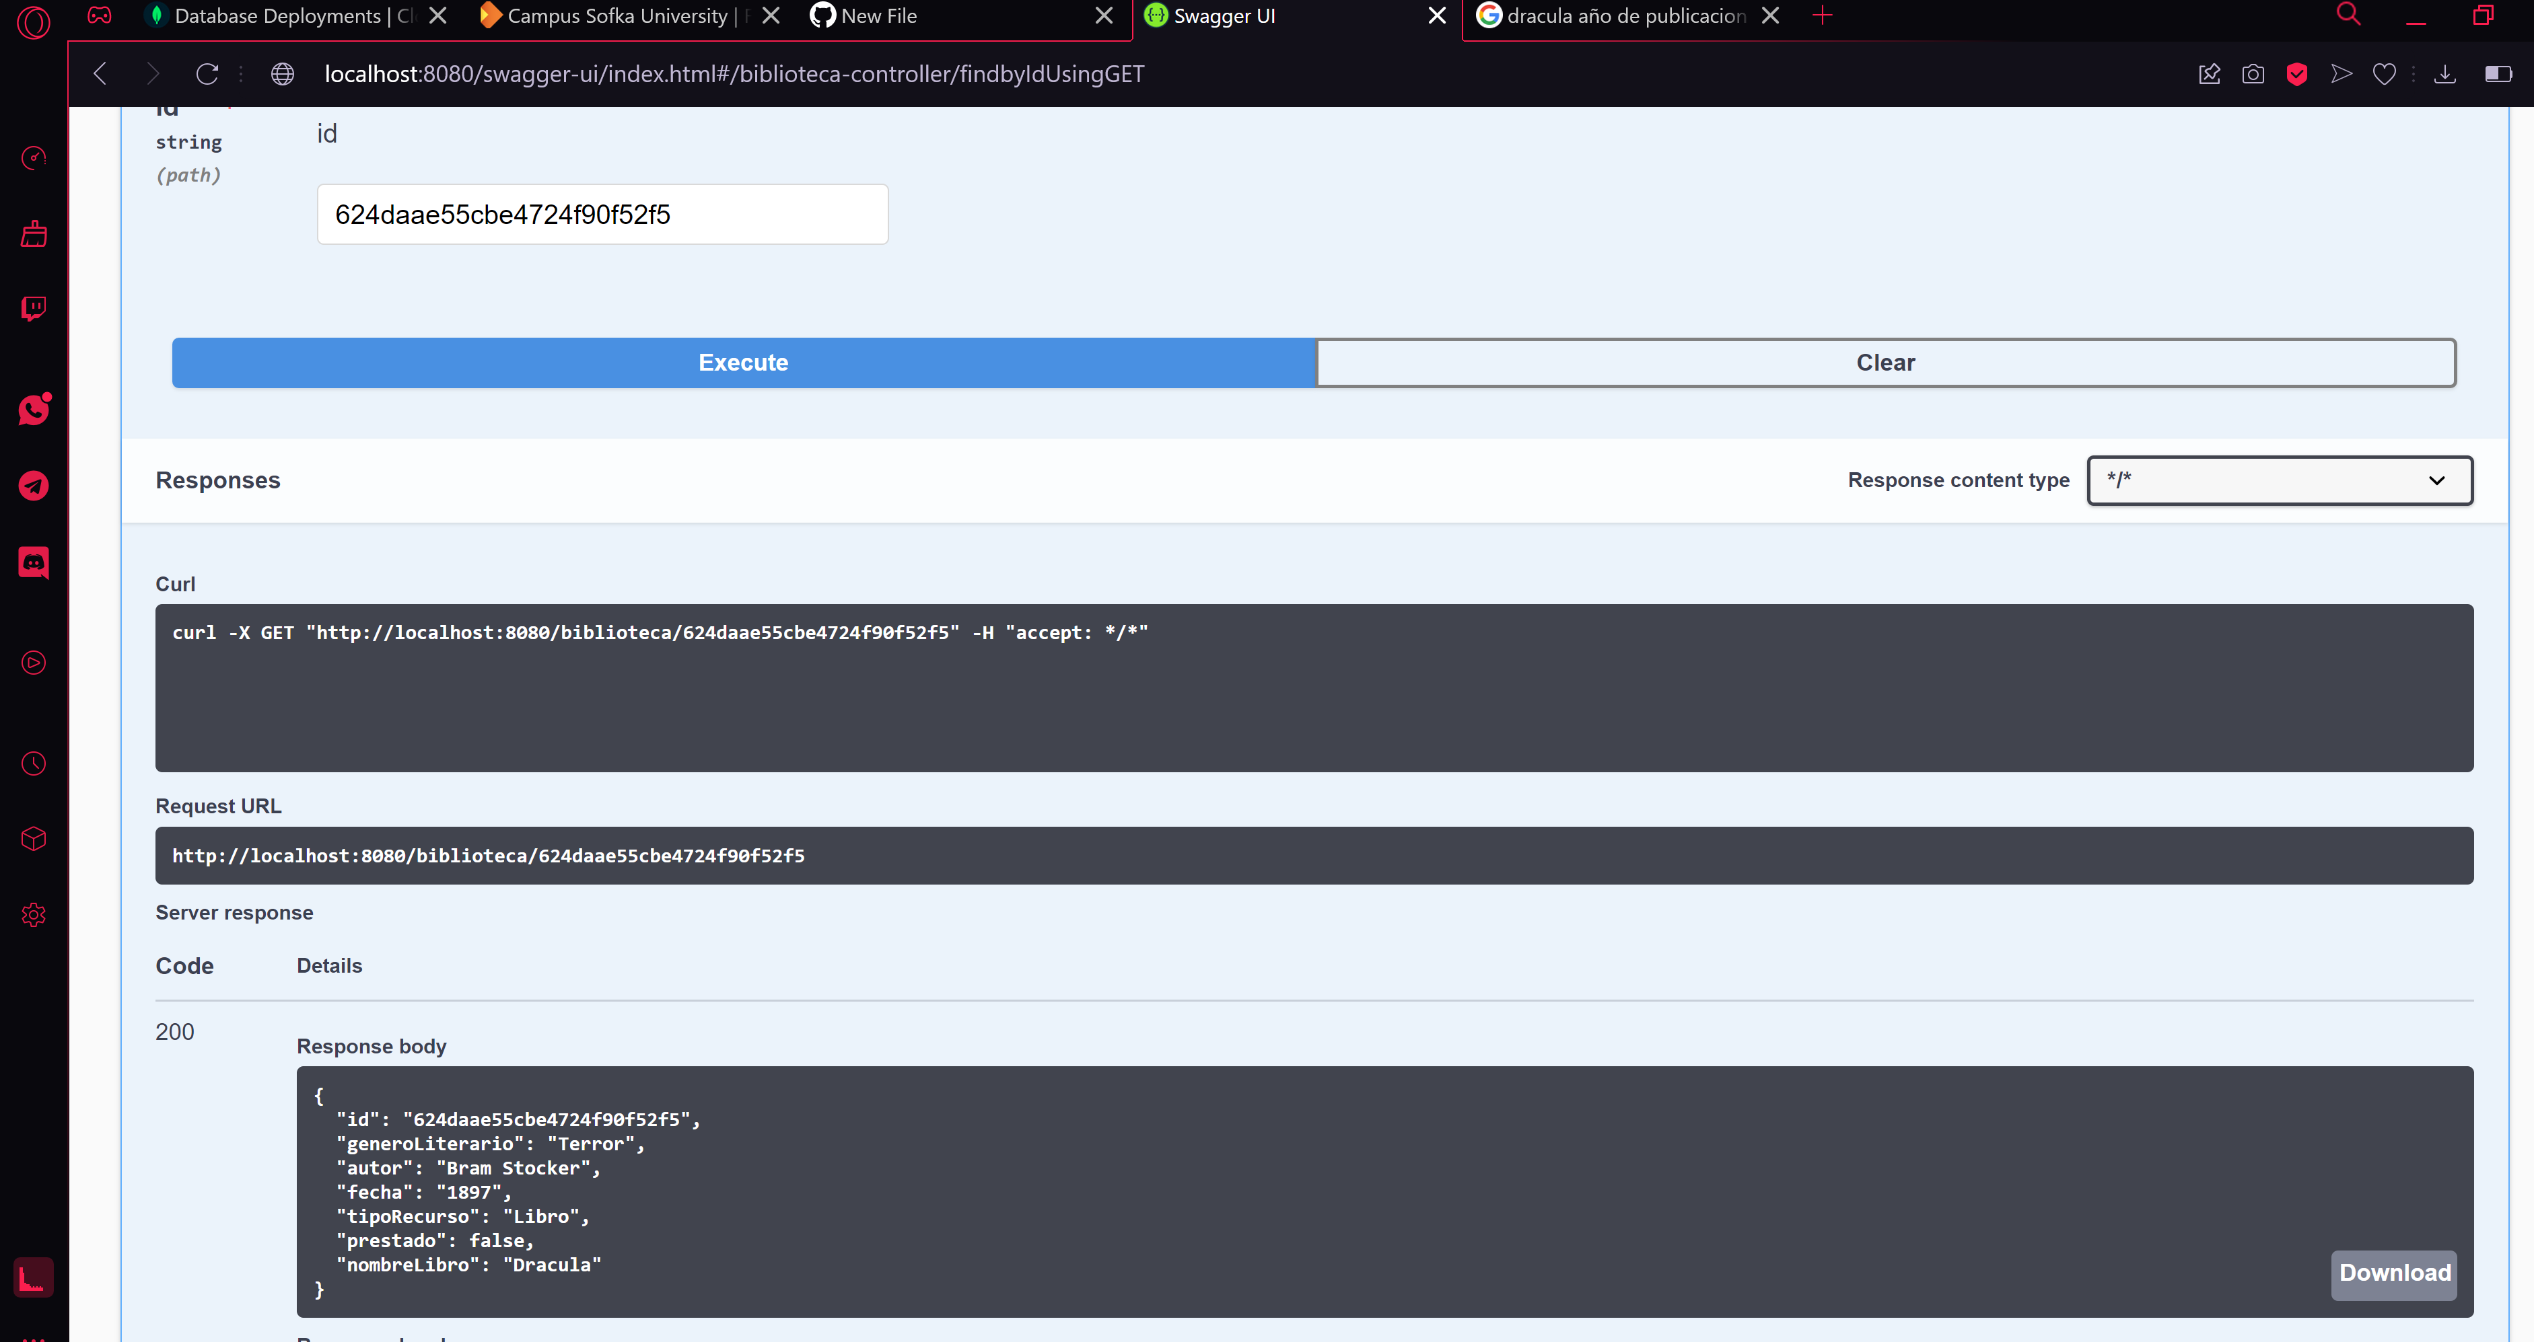Open WhatsApp from the sidebar
The width and height of the screenshot is (2534, 1342).
tap(34, 410)
